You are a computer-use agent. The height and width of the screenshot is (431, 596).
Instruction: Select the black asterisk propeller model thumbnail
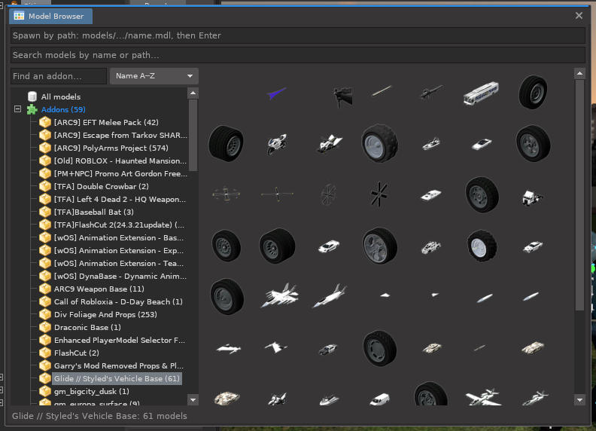(379, 194)
